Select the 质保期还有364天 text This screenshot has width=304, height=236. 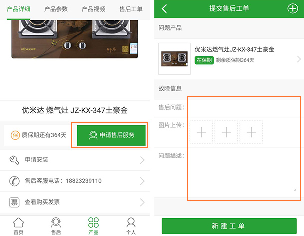(x=44, y=135)
